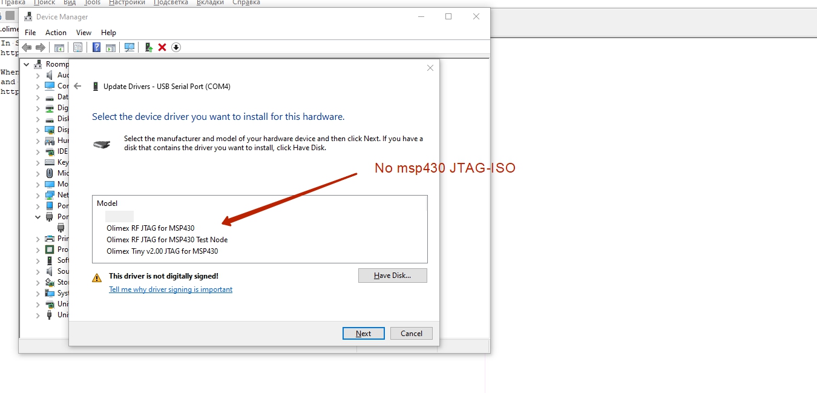This screenshot has width=817, height=393.
Task: Collapse the expanded Ports tree node
Action: (x=38, y=217)
